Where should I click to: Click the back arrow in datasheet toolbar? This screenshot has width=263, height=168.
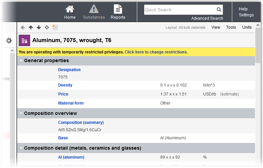point(23,27)
